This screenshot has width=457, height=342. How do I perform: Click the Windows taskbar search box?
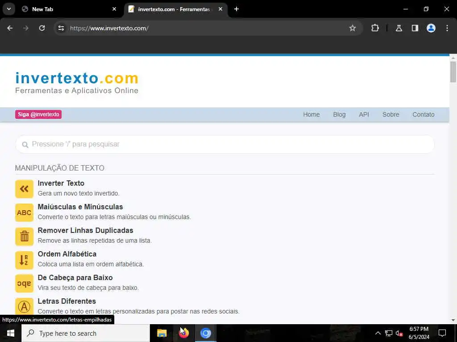pyautogui.click(x=86, y=333)
